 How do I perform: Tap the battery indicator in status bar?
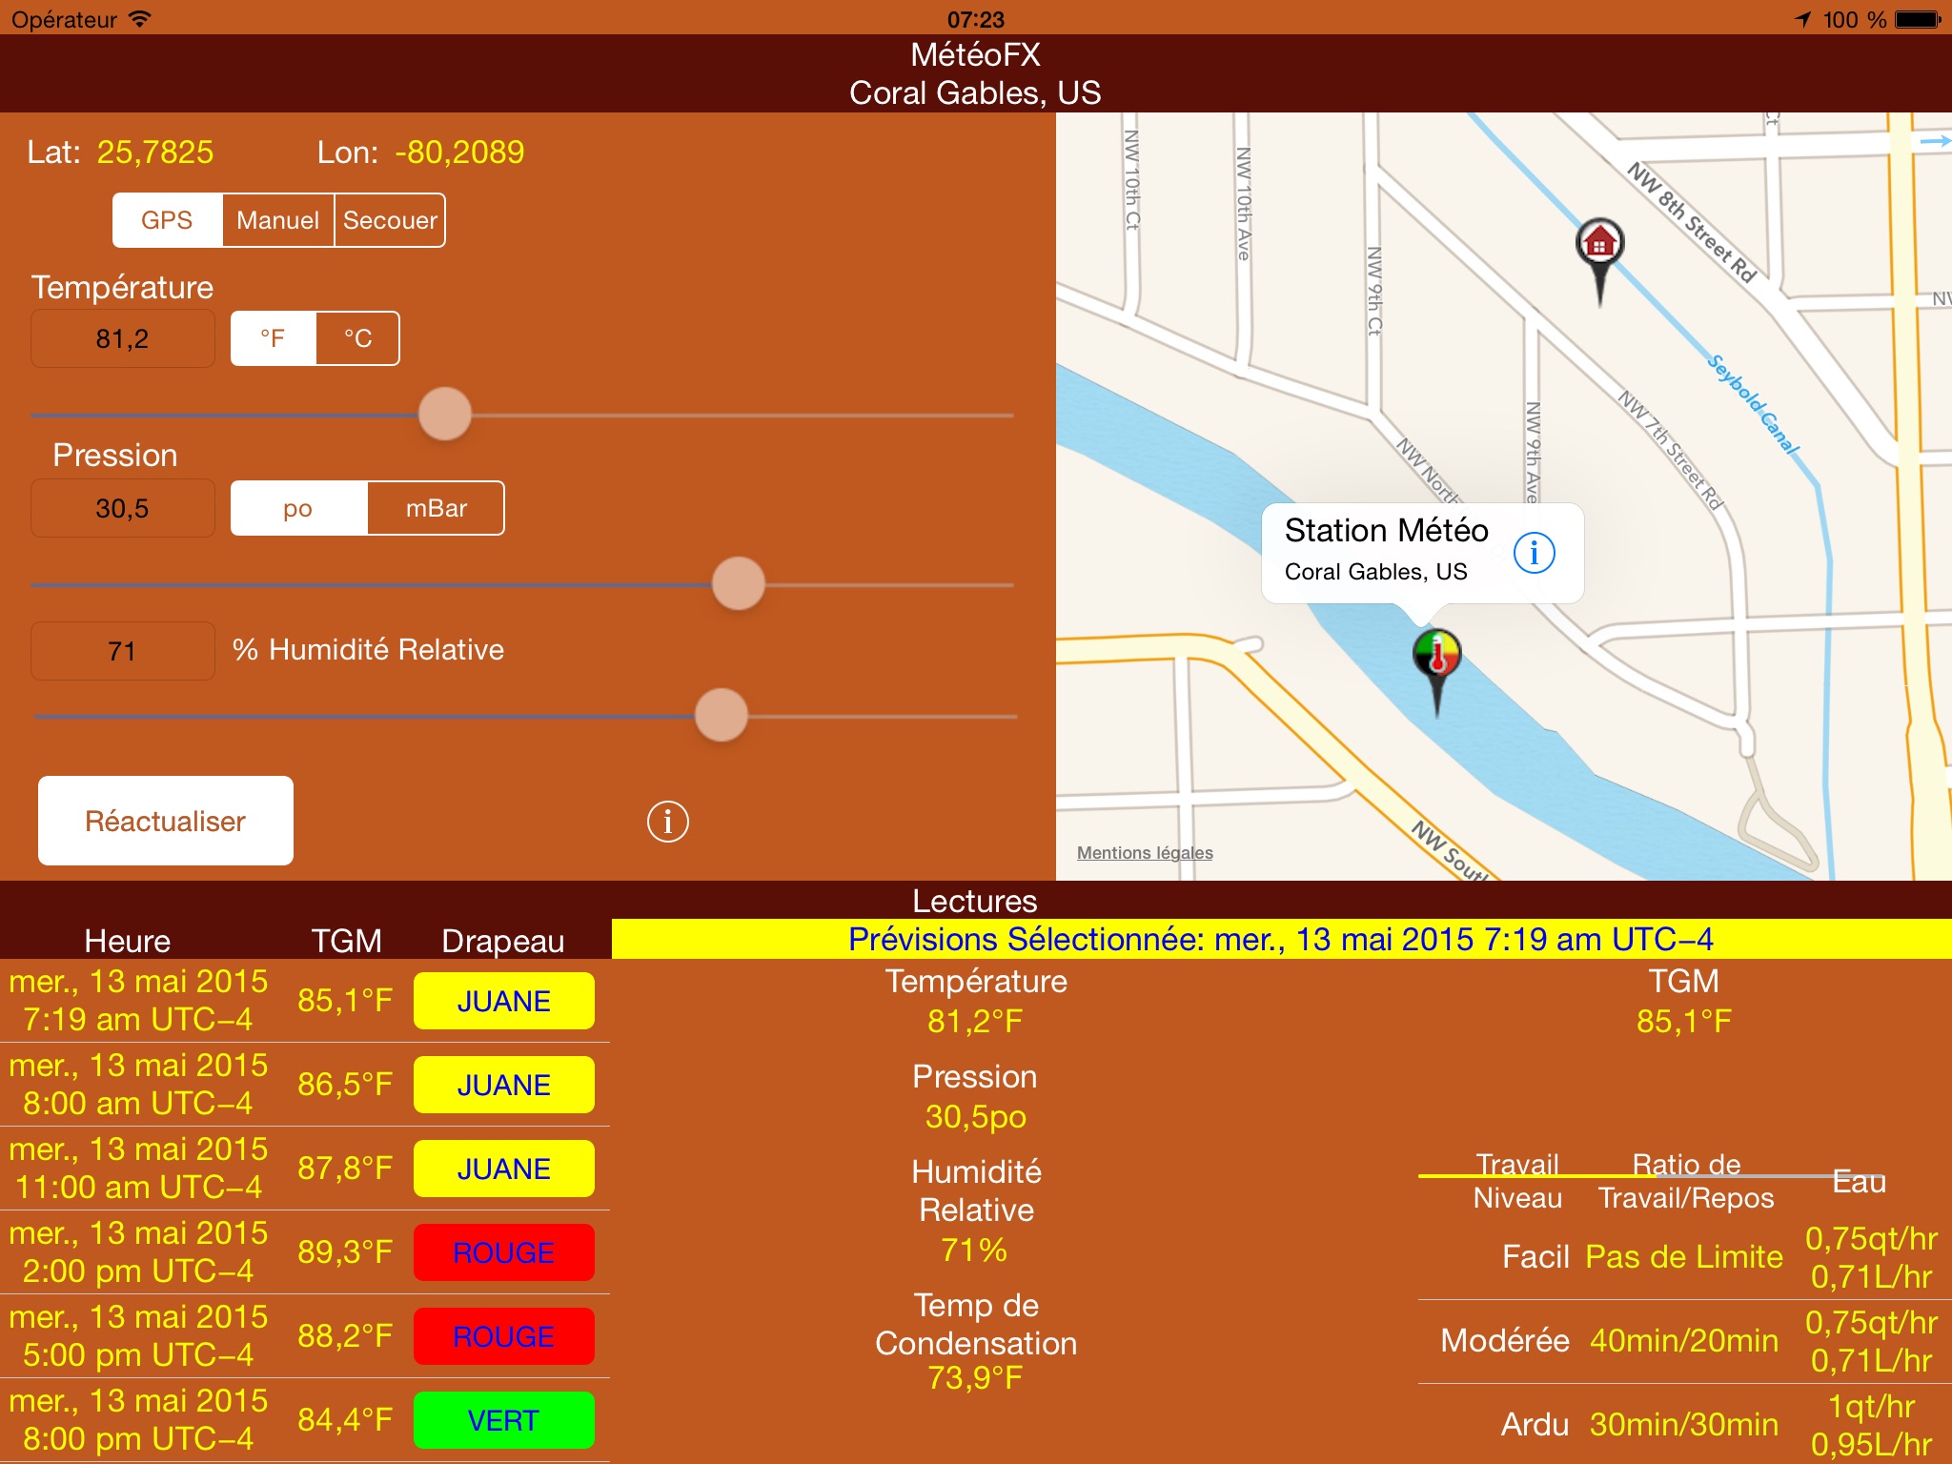[x=1917, y=19]
